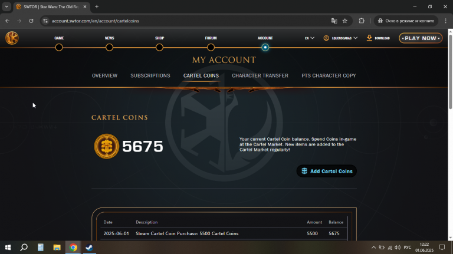Screen dimensions: 453x254
Task: Open the network tray icon
Action: (390, 248)
